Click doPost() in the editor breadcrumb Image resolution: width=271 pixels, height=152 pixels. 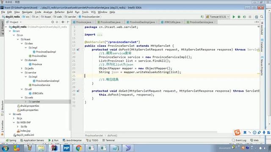[112, 136]
